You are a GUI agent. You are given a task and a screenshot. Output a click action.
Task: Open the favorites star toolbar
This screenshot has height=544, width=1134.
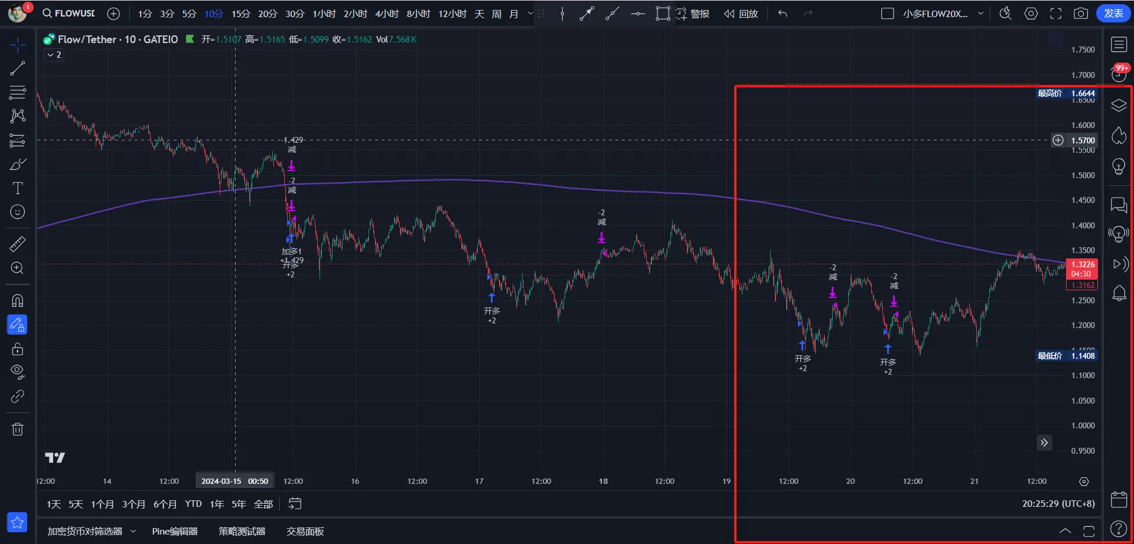pyautogui.click(x=17, y=522)
